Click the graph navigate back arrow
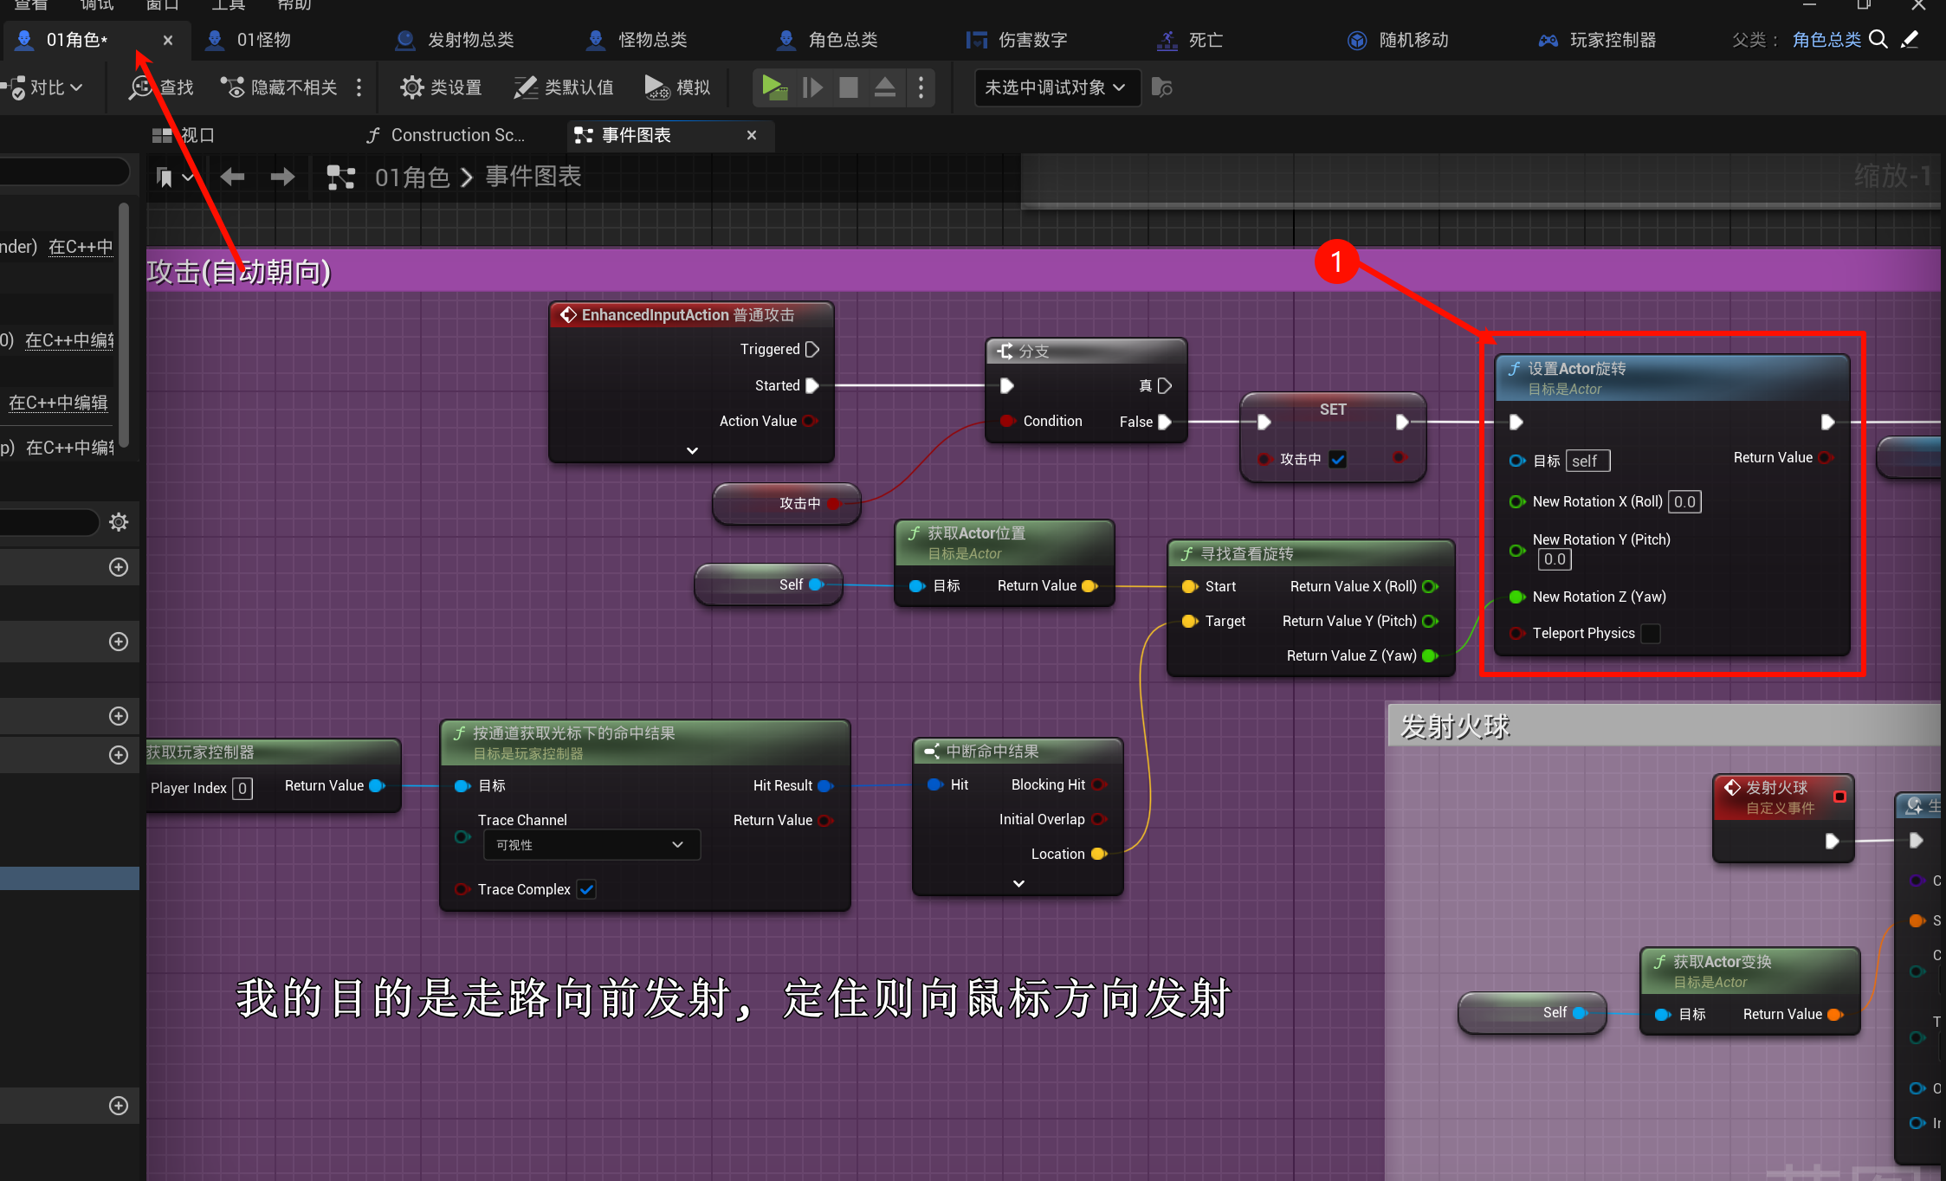1946x1181 pixels. click(232, 177)
